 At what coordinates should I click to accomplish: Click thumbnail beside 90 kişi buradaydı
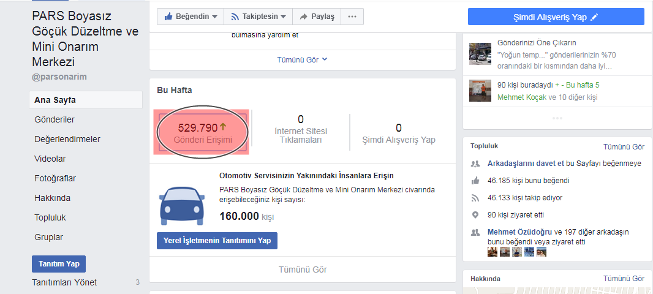pos(480,91)
